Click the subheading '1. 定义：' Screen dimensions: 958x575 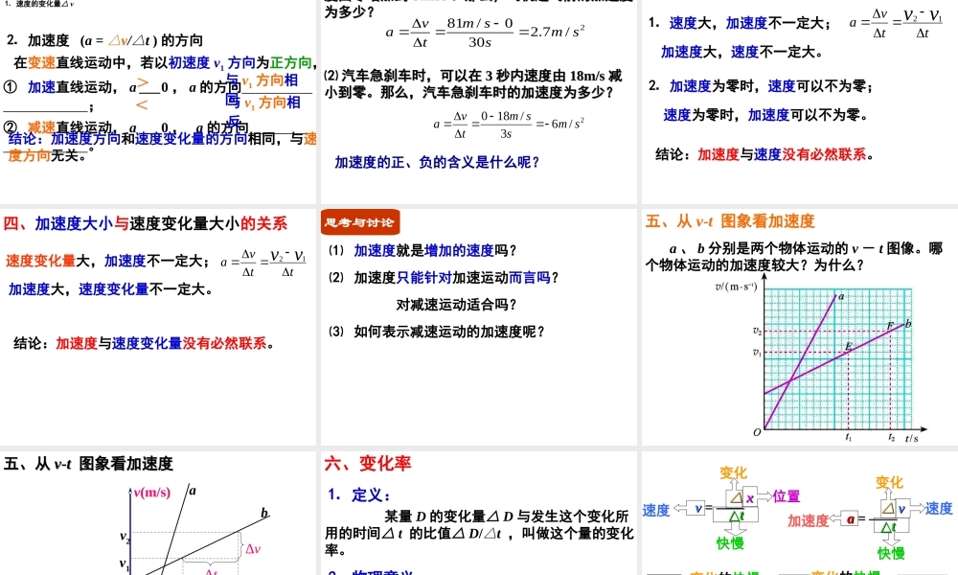[x=359, y=494]
